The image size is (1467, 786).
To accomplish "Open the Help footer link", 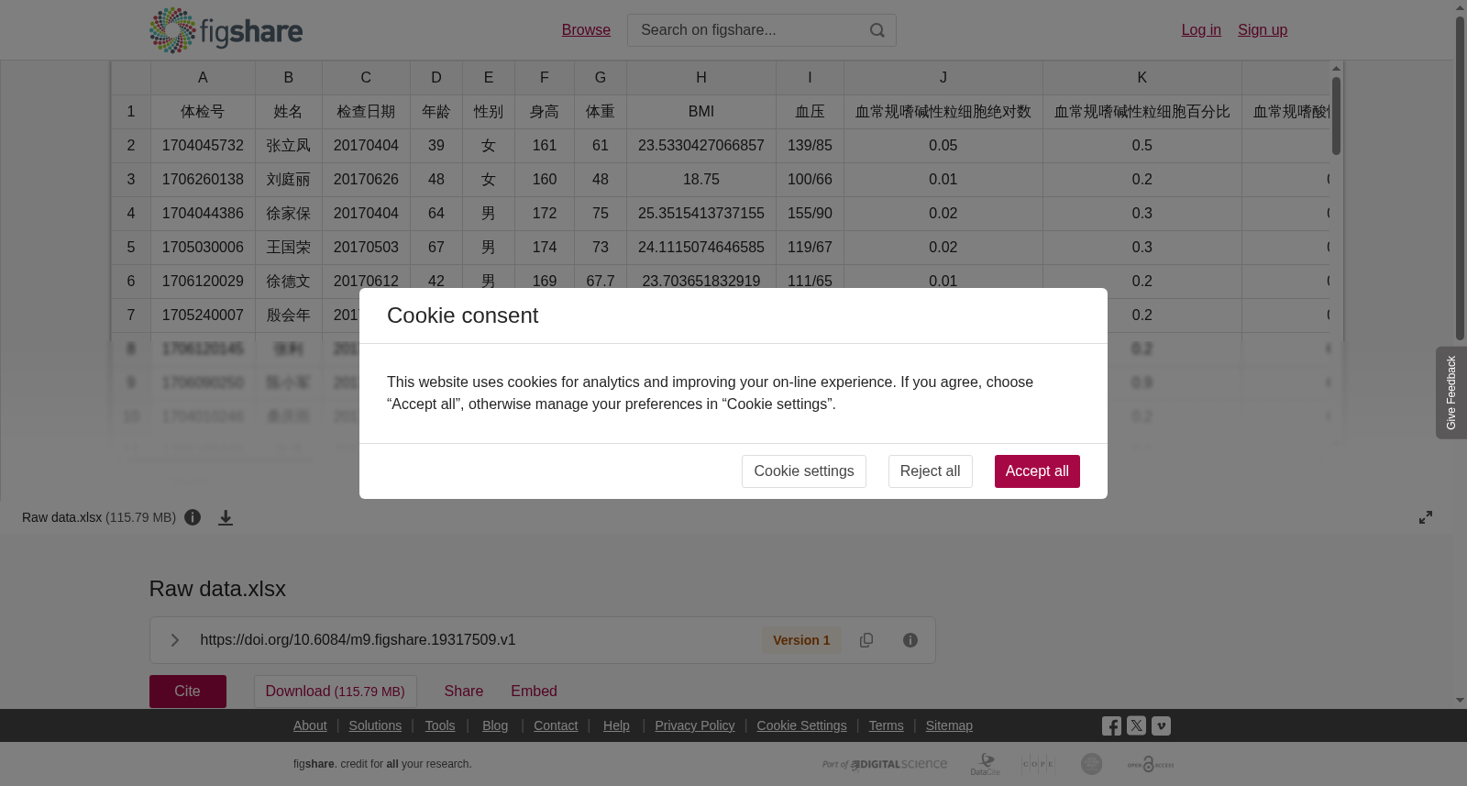I will pyautogui.click(x=616, y=725).
